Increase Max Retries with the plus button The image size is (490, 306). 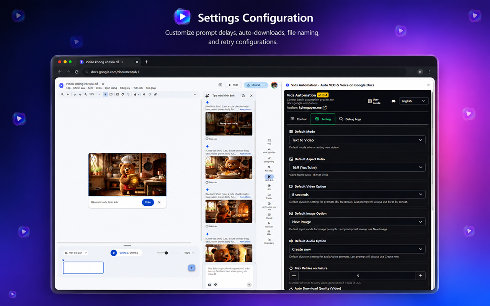(x=421, y=276)
